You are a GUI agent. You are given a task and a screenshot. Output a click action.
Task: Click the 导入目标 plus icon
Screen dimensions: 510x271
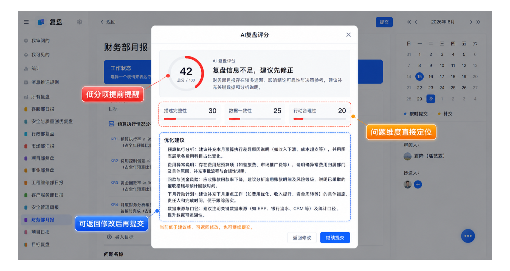pos(109,237)
